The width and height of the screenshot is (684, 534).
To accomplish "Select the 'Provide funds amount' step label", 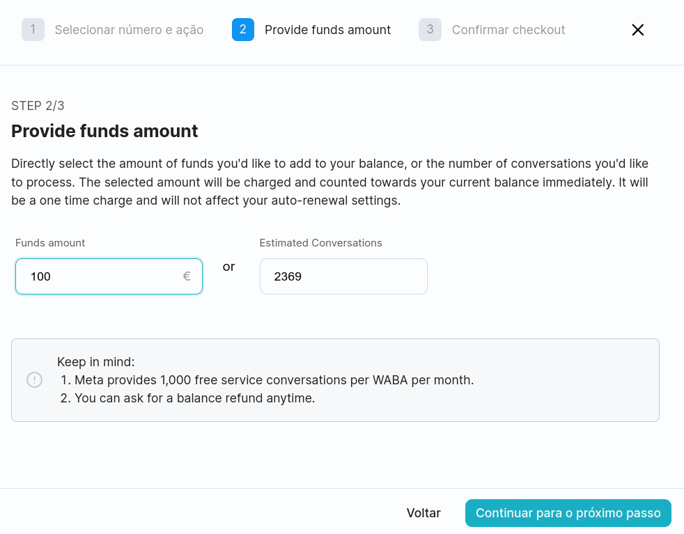I will tap(327, 30).
